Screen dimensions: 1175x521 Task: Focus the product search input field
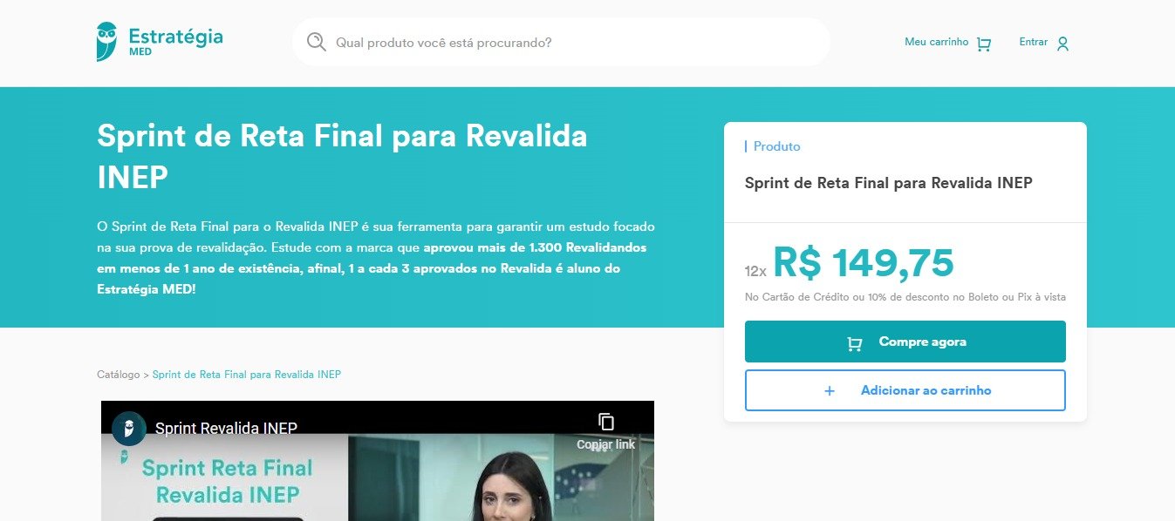coord(561,42)
